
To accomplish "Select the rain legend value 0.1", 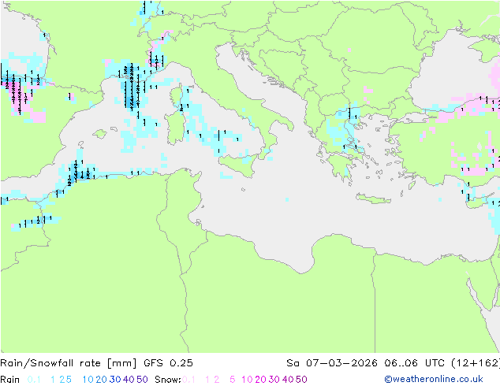I will point(34,380).
